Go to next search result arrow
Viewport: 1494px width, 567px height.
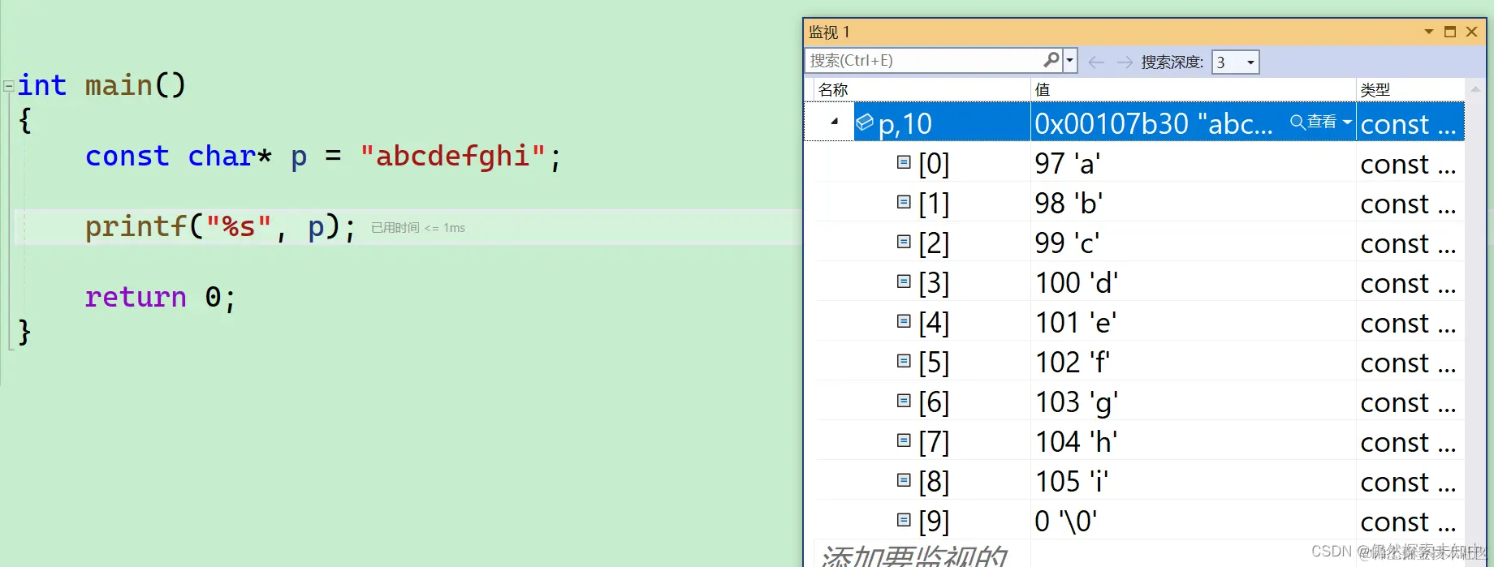tap(1125, 62)
